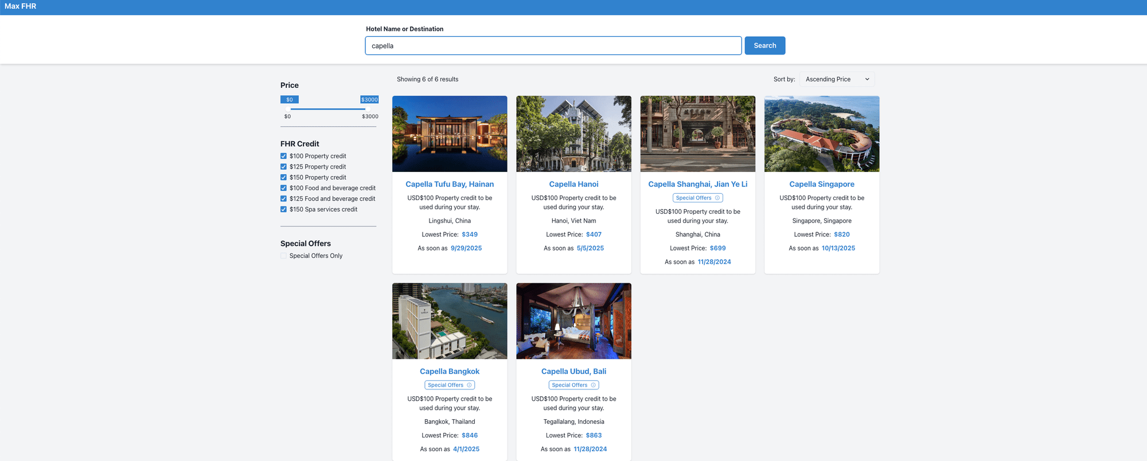
Task: Click the Special Offers badge on Capella Bangkok
Action: [x=450, y=385]
